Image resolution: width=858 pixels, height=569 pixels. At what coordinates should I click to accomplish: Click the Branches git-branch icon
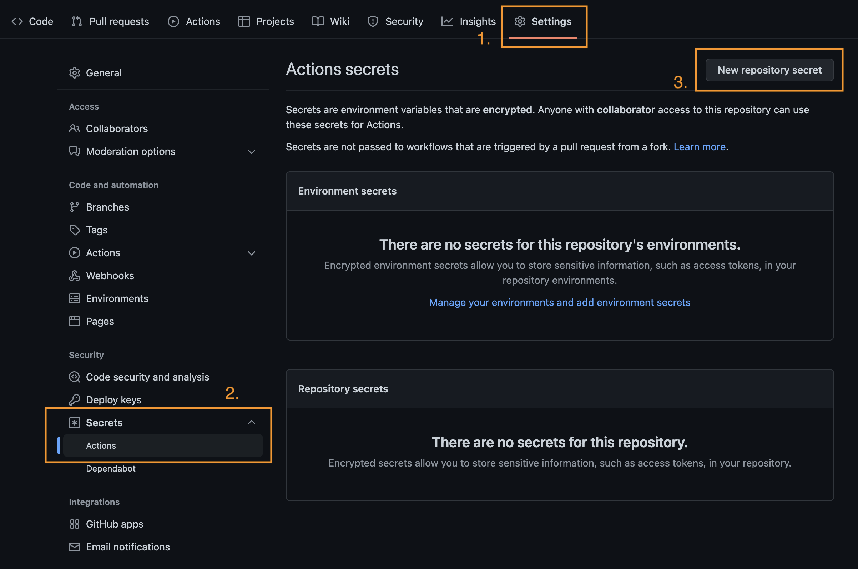(74, 207)
